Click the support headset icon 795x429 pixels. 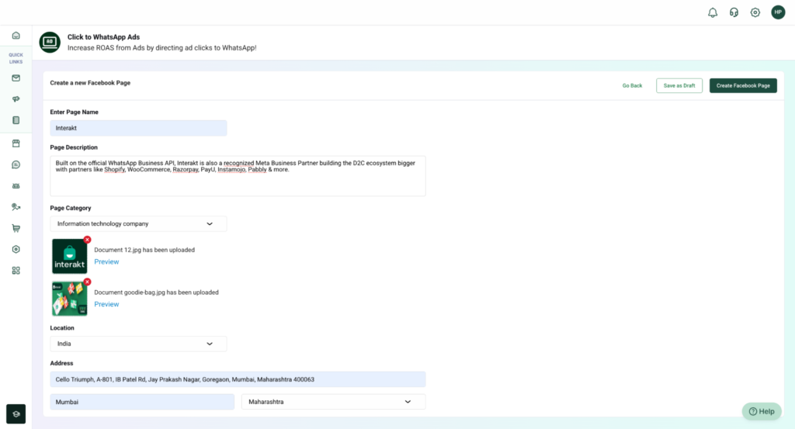tap(734, 12)
